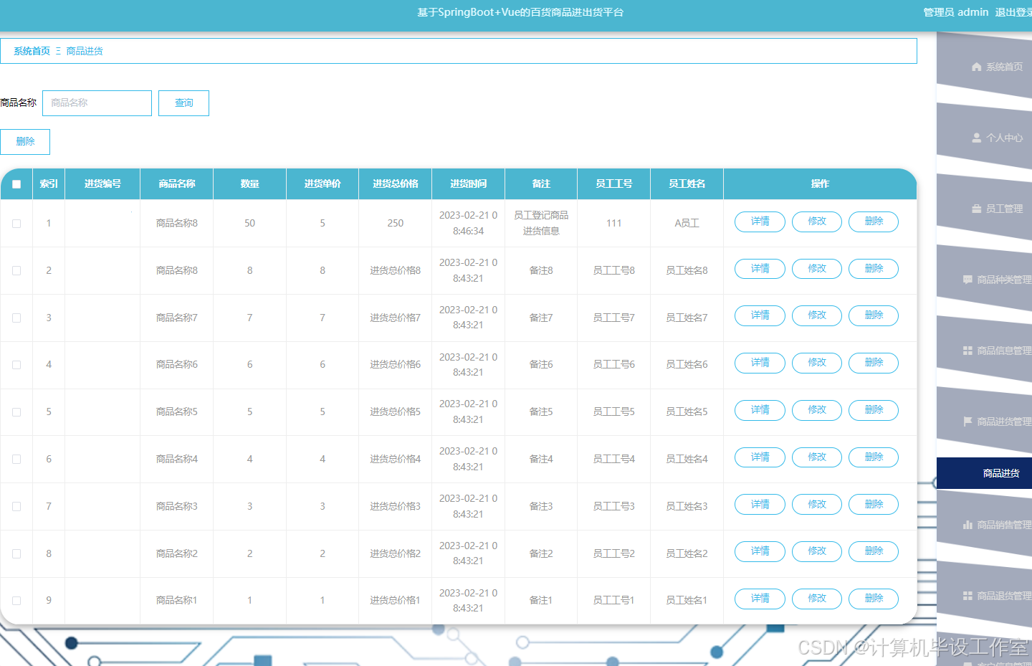This screenshot has height=666, width=1032.
Task: Click the cell 员工工号5
Action: tap(614, 412)
